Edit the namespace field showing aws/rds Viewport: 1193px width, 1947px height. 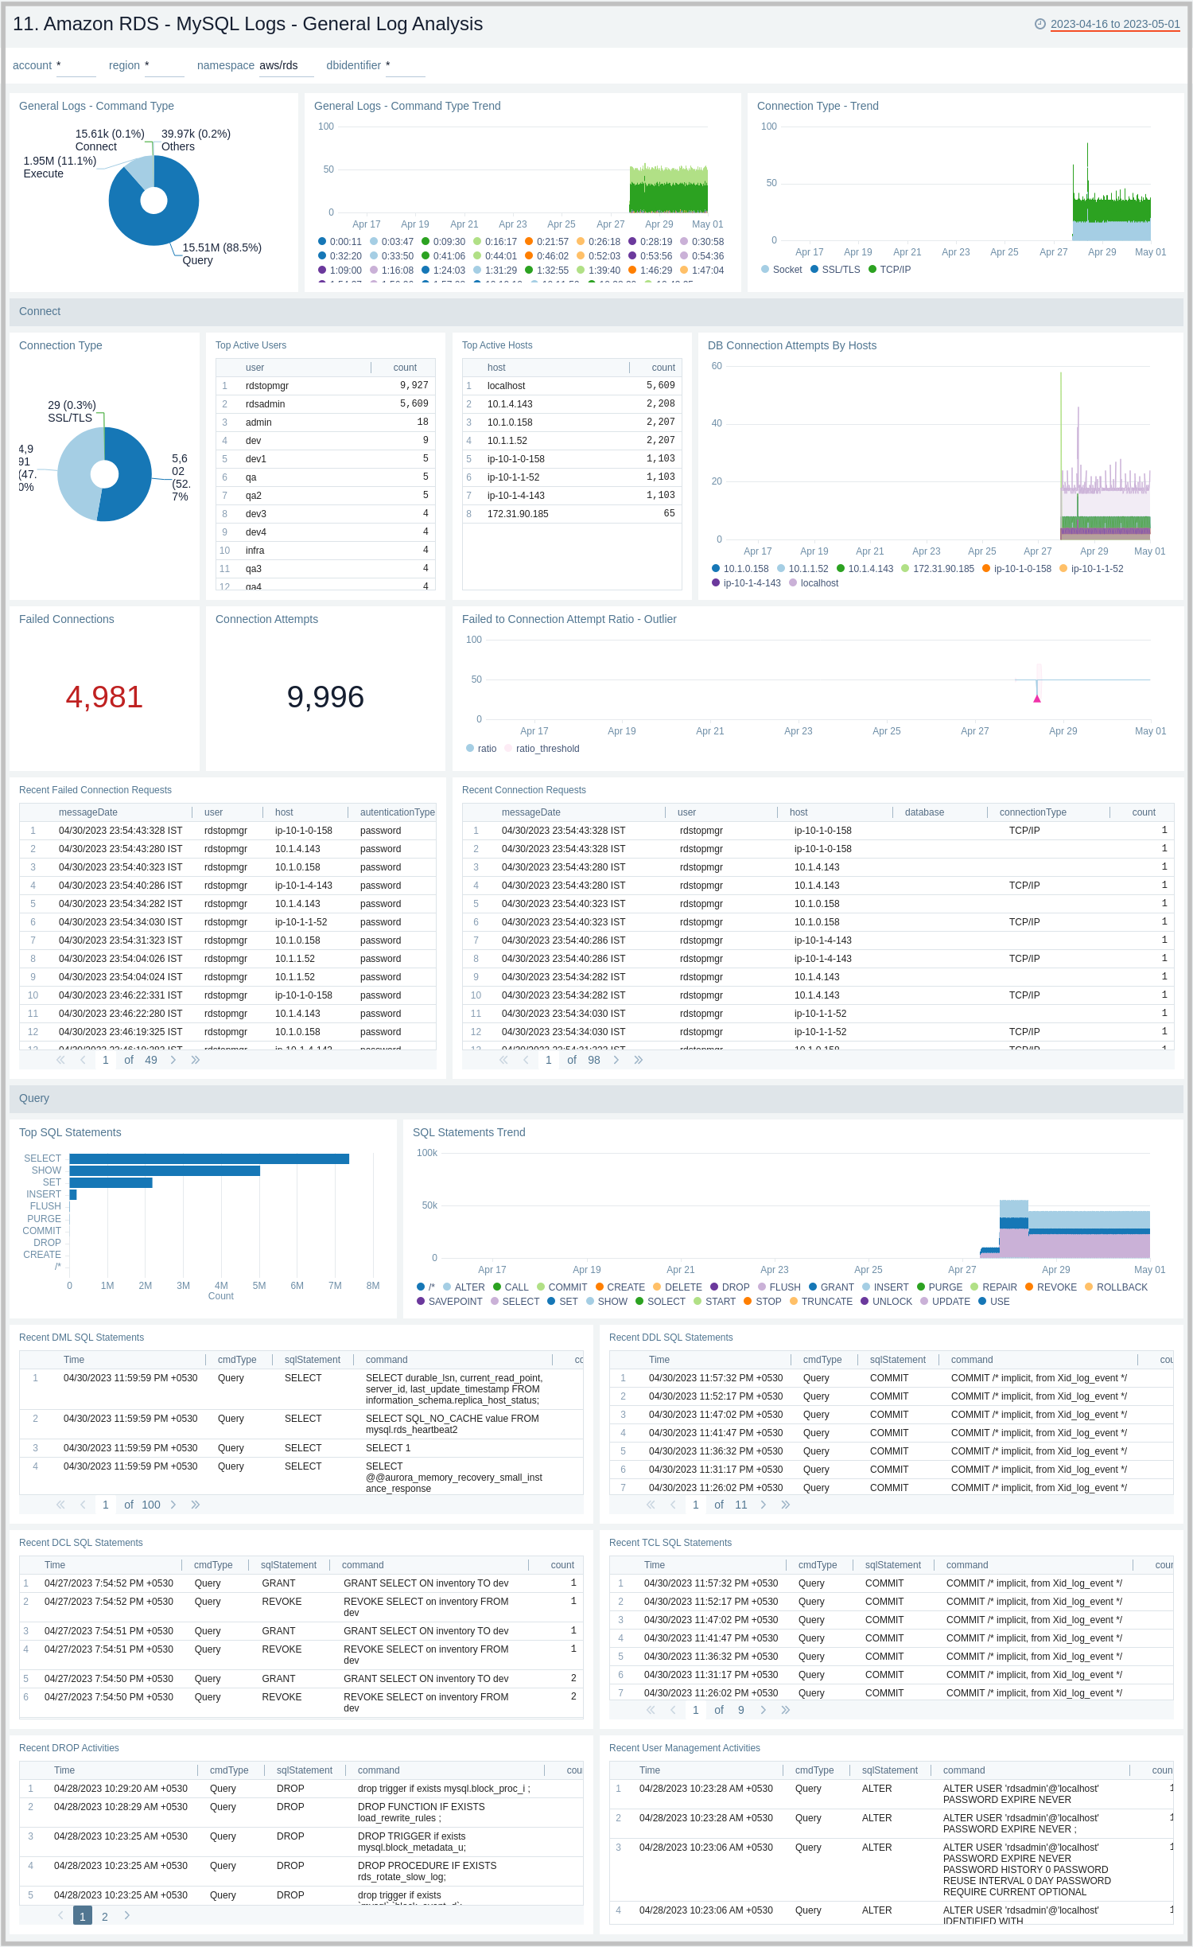[x=286, y=66]
